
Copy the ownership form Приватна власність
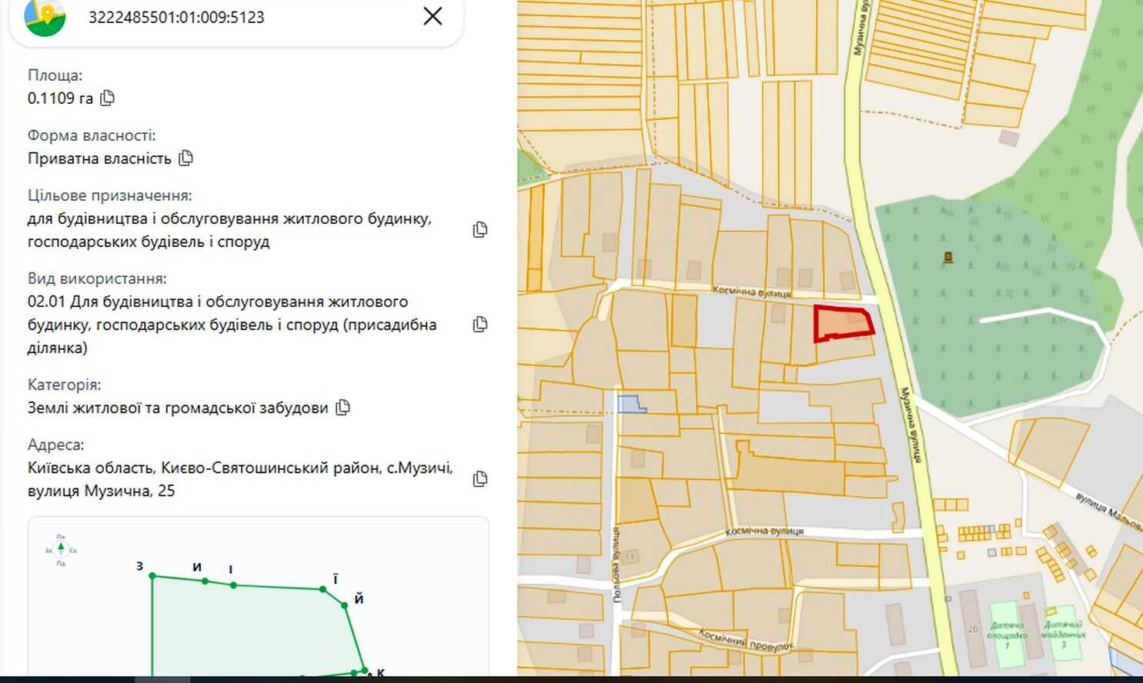click(185, 158)
